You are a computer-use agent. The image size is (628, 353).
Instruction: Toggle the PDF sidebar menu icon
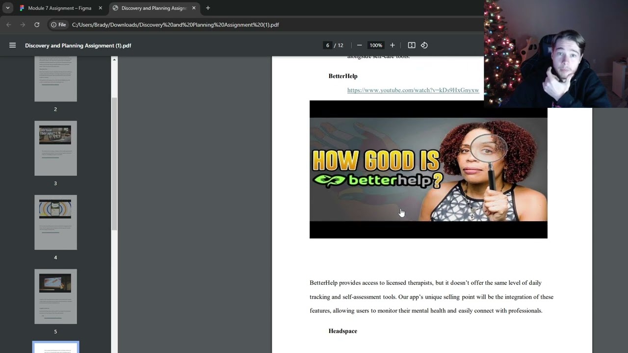click(x=13, y=45)
